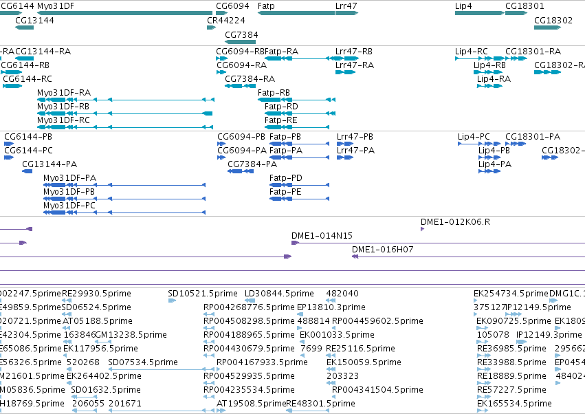585x414 pixels.
Task: Select protein Fatp-PD
Action: coord(299,185)
